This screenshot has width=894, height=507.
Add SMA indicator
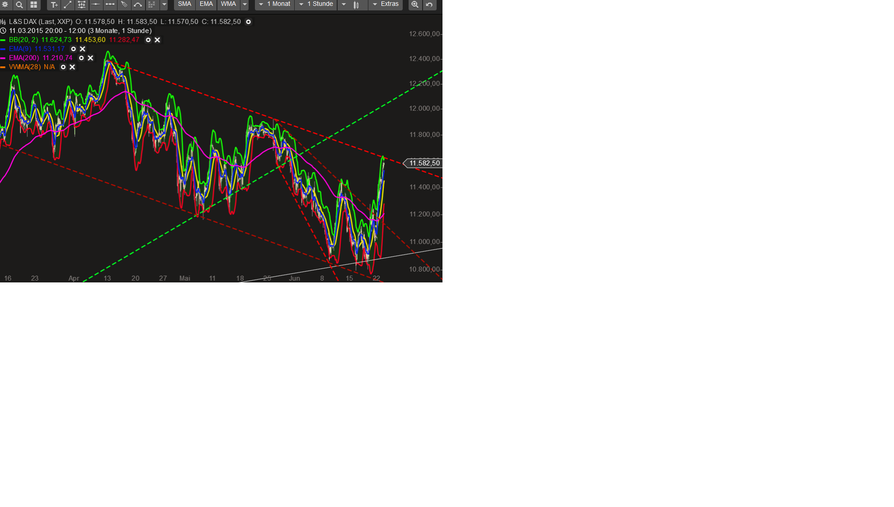click(x=184, y=4)
